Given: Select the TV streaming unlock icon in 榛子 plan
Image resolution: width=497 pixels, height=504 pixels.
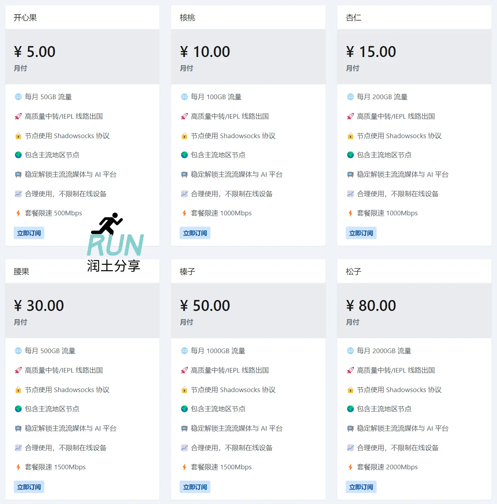Looking at the screenshot, I should tap(184, 428).
